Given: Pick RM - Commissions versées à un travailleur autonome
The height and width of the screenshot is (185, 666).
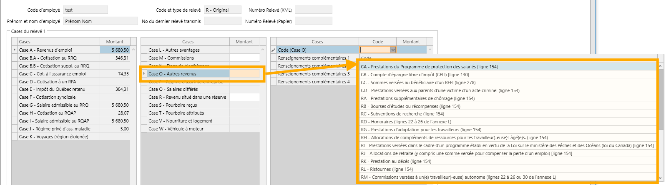Looking at the screenshot, I should (x=508, y=177).
